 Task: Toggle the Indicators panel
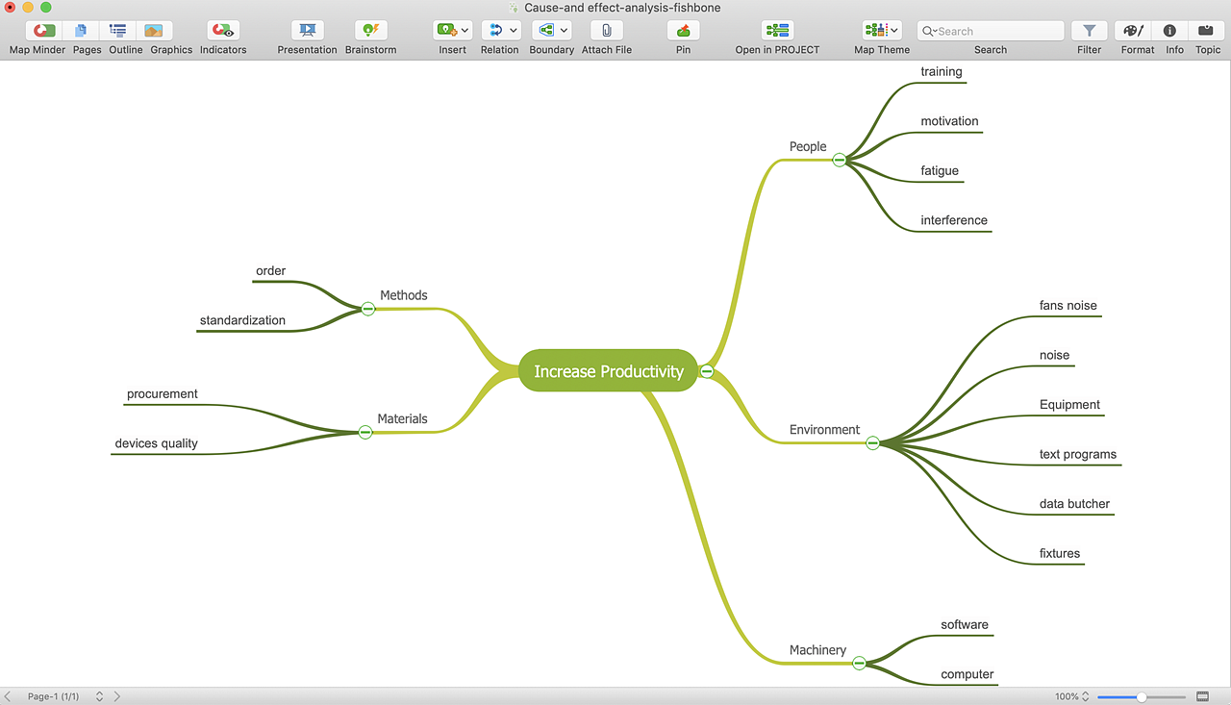[223, 31]
